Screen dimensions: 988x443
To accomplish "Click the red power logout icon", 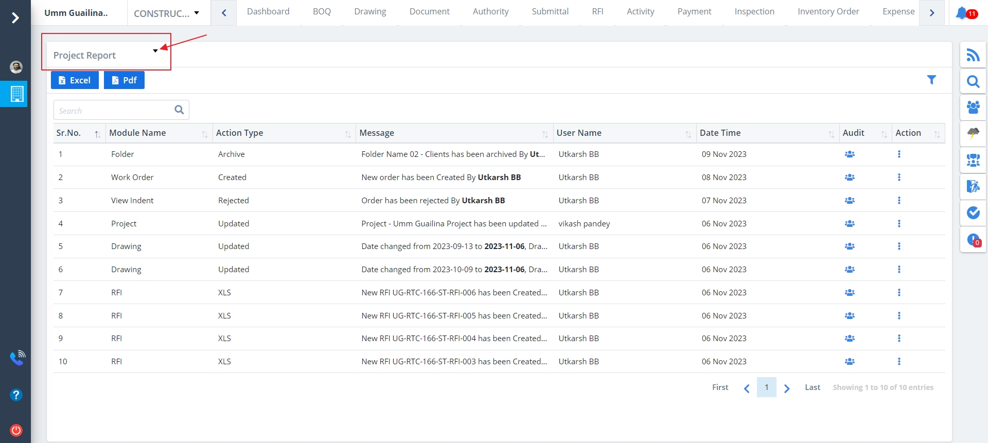I will tap(16, 430).
